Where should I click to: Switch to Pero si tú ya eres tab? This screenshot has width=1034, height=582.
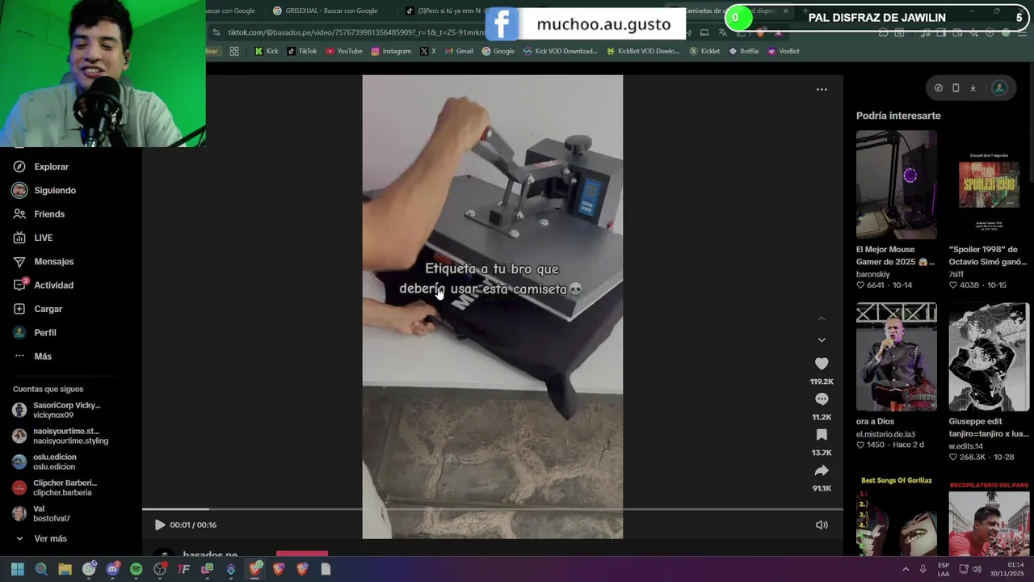444,11
